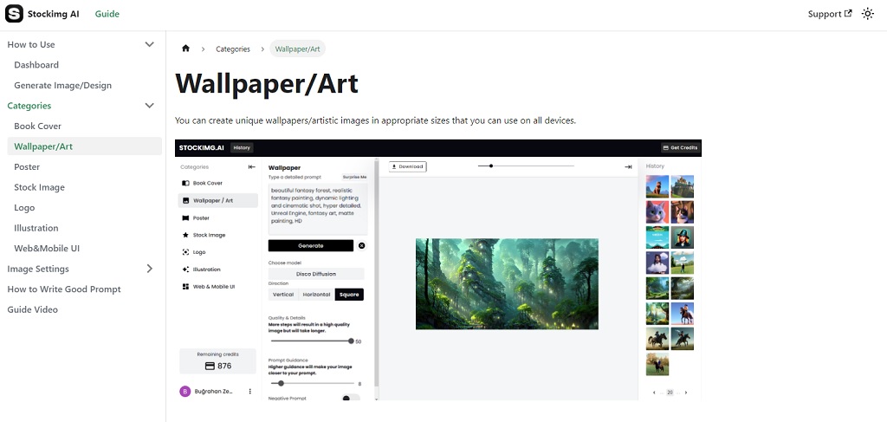Click the clear prompt X icon
Viewport: 887px width, 422px height.
362,245
